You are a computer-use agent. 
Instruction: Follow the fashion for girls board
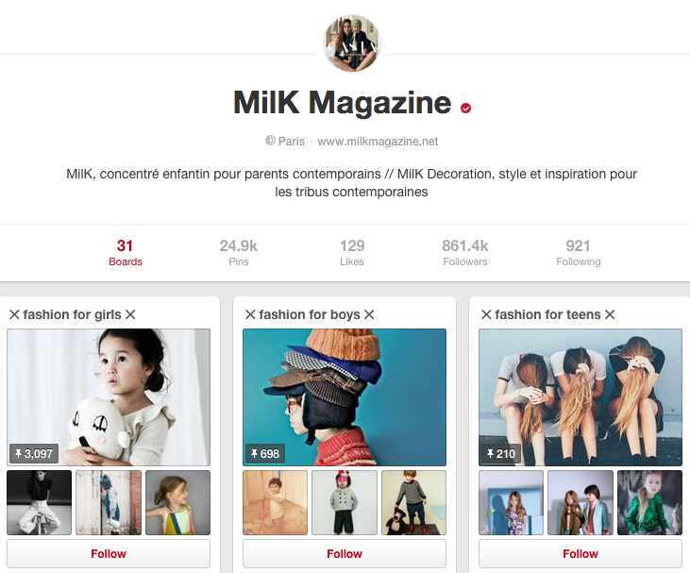109,553
